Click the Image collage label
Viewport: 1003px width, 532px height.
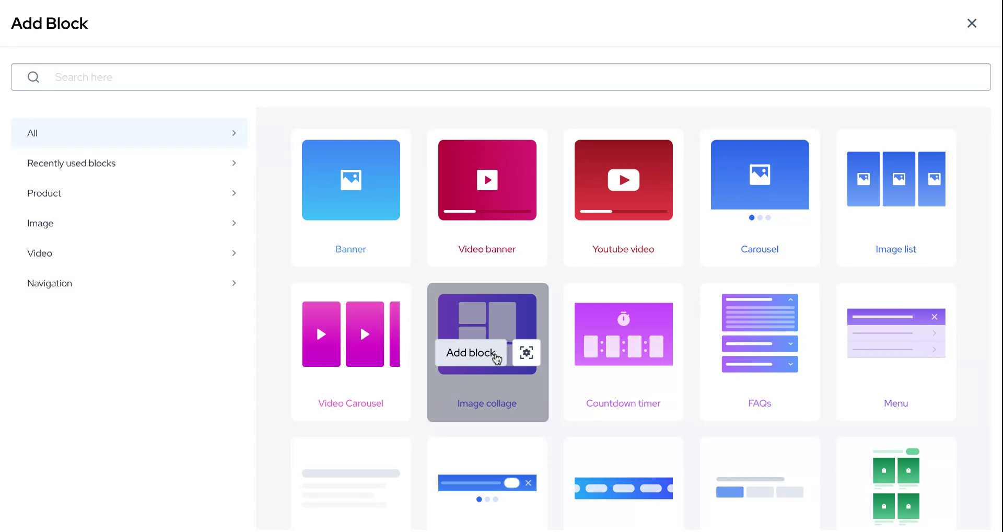(487, 403)
